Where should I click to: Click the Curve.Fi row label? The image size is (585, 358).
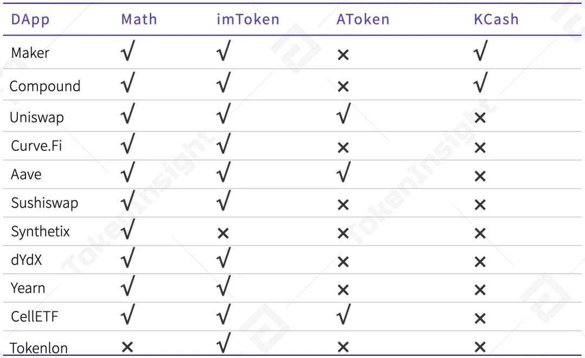click(x=37, y=145)
